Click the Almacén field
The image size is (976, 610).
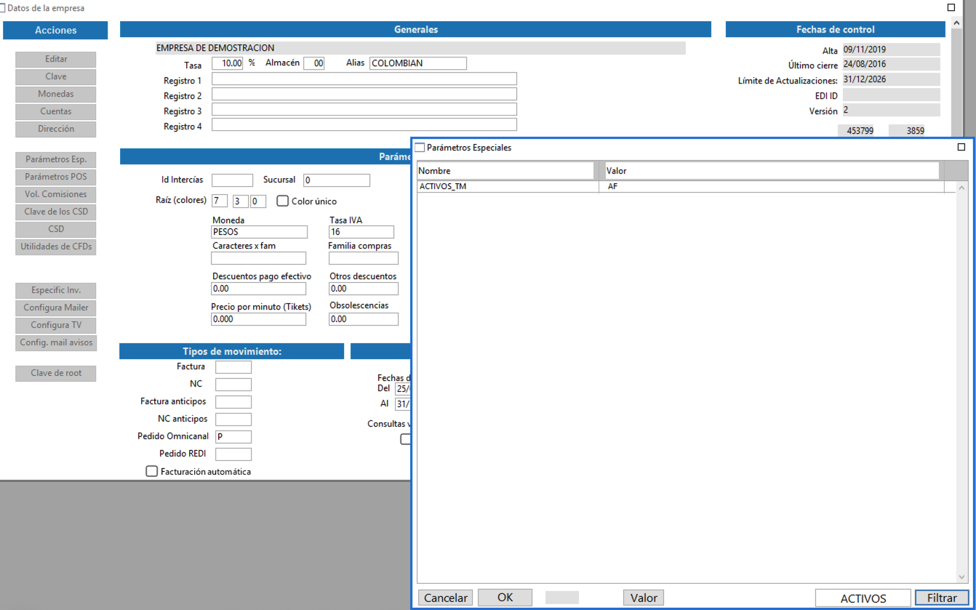coord(314,63)
